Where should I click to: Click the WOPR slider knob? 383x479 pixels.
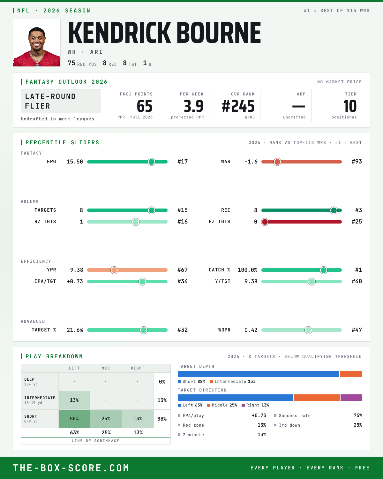[308, 330]
